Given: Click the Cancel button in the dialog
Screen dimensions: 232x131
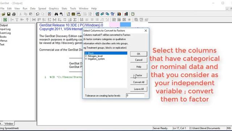Looking at the screenshot, I should [x=138, y=60].
